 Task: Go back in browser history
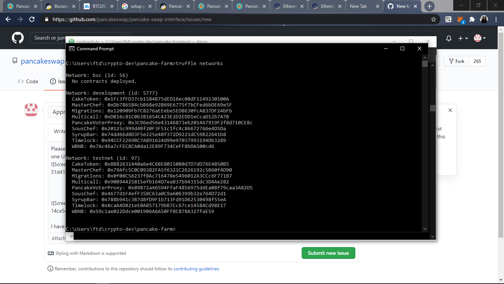pos(8,19)
